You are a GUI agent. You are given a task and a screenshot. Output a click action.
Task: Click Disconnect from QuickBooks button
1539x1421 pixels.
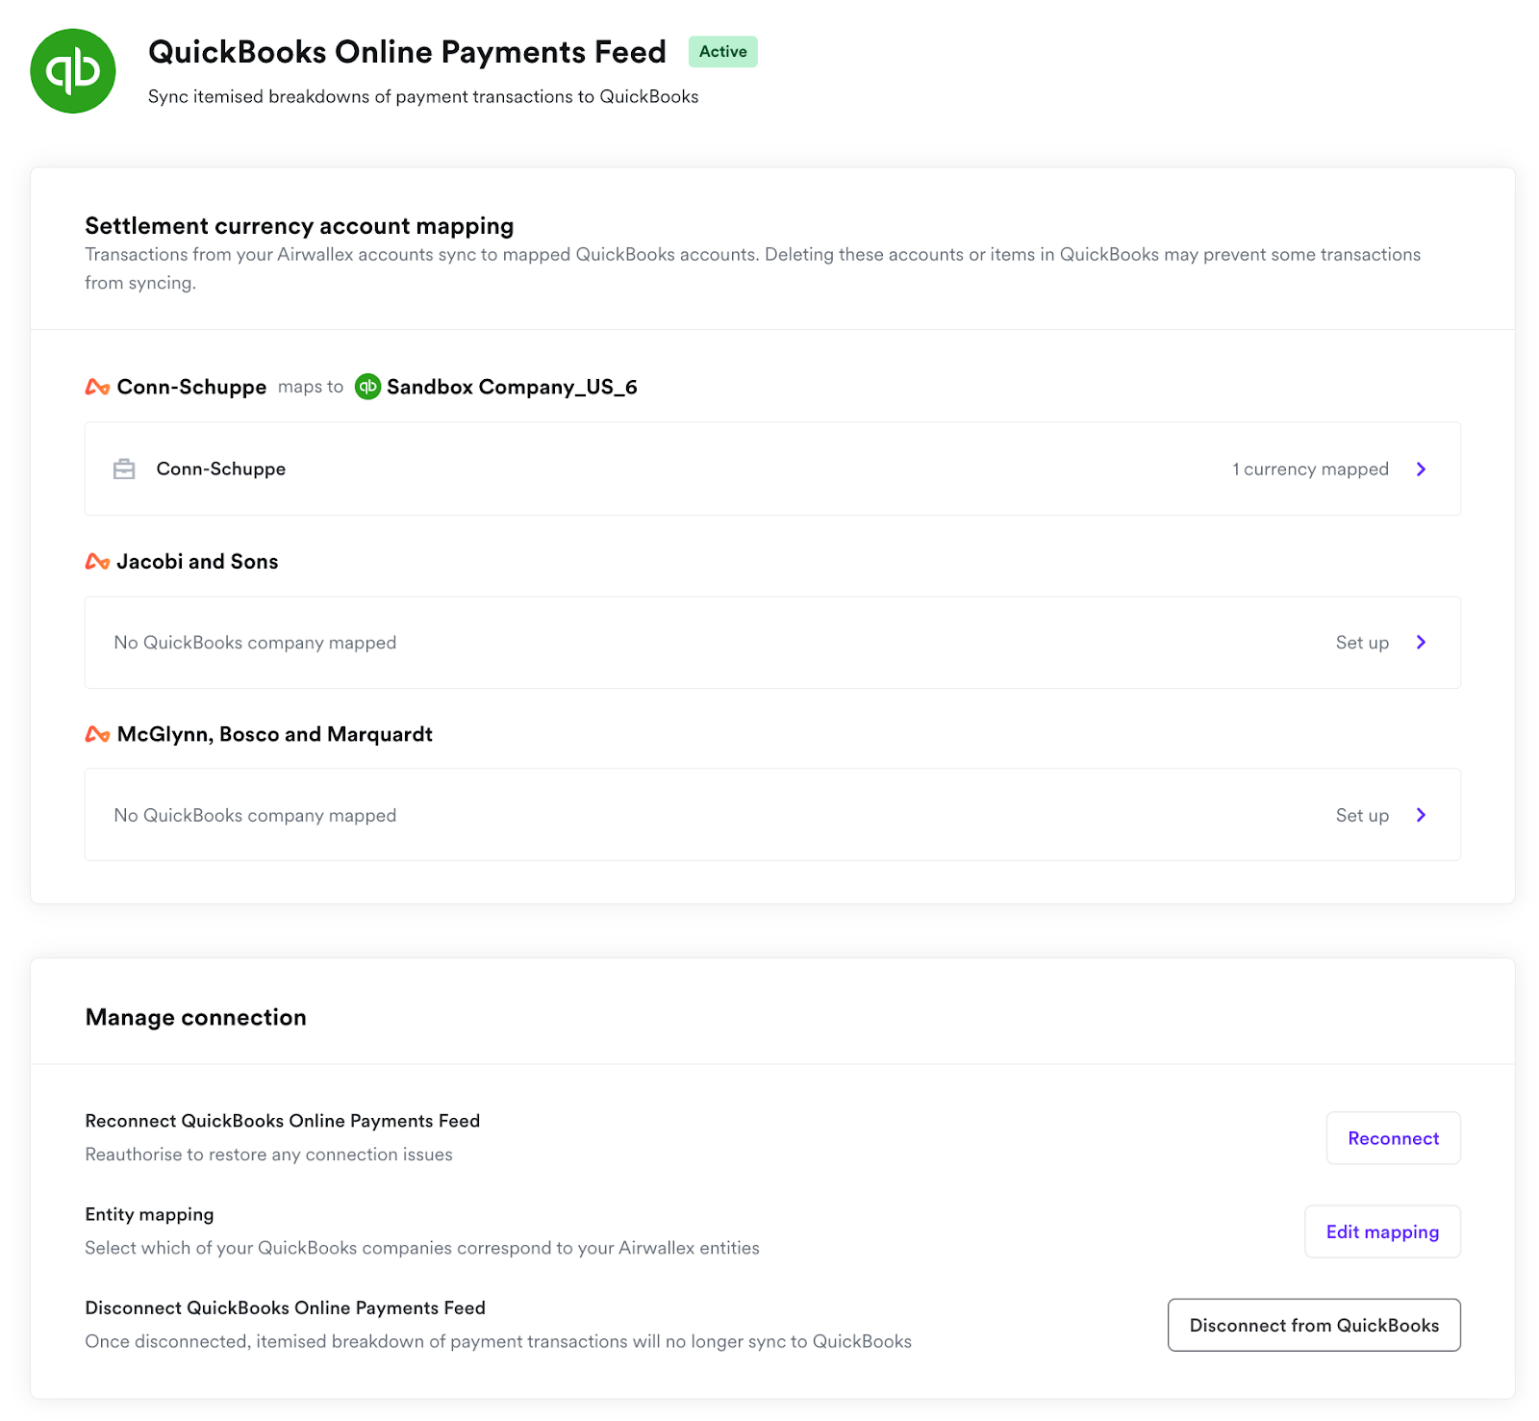(1313, 1325)
